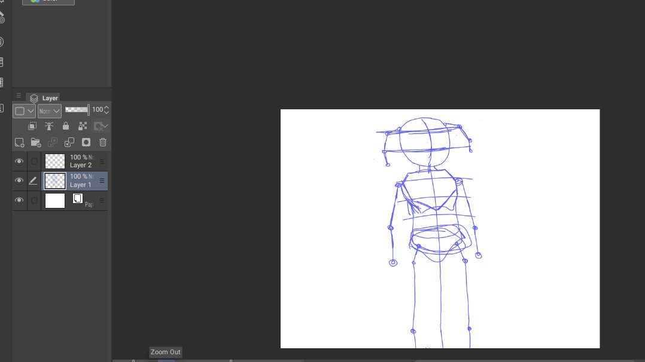Open the blending mode dropdown showing Norm
The image size is (645, 362).
[49, 111]
